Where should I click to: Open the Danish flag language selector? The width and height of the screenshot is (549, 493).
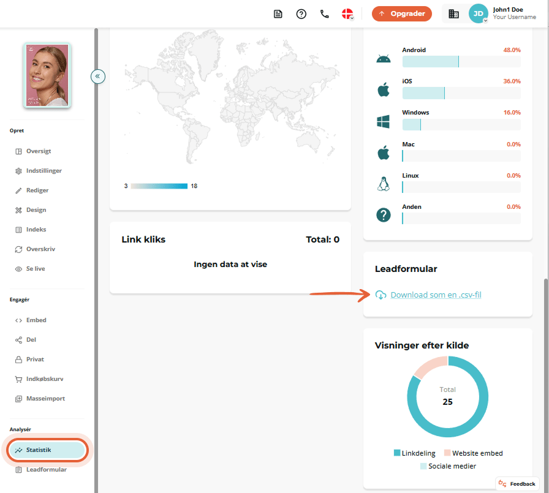pos(347,14)
